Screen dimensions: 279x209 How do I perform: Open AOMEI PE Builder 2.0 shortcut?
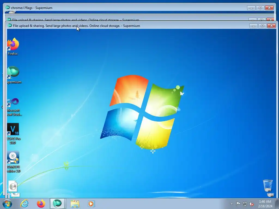(13, 162)
